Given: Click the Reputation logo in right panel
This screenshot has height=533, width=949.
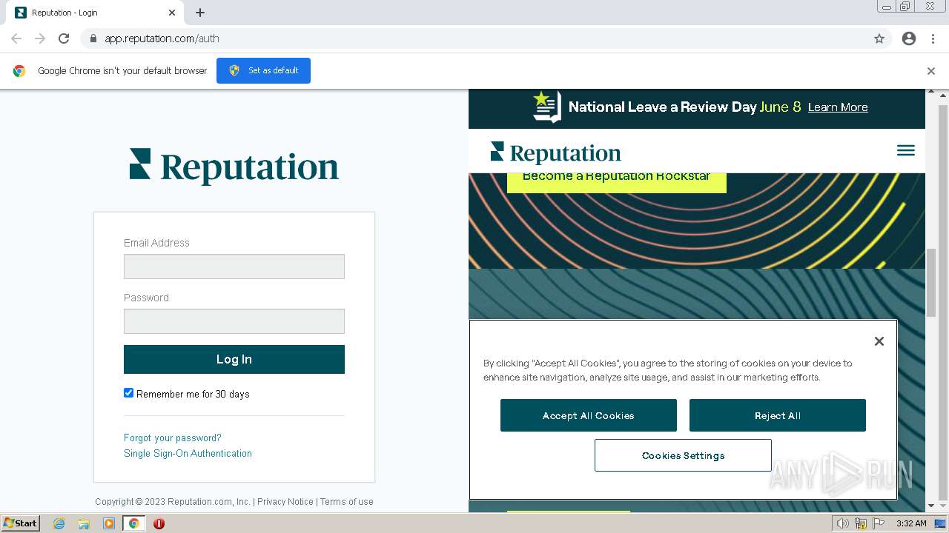Looking at the screenshot, I should 555,152.
